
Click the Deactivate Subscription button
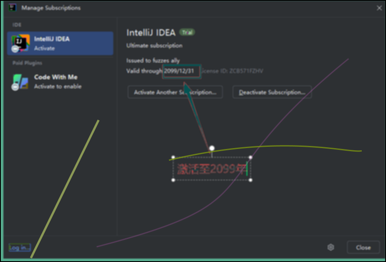(272, 92)
